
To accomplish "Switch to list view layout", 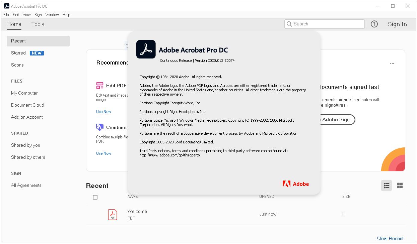I will coord(387,186).
